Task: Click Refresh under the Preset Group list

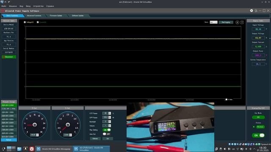Action: (x=9, y=140)
